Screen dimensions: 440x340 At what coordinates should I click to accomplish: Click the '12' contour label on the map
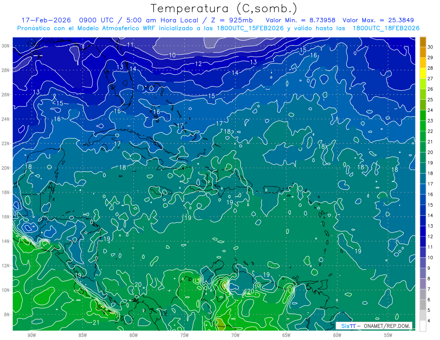[198, 64]
